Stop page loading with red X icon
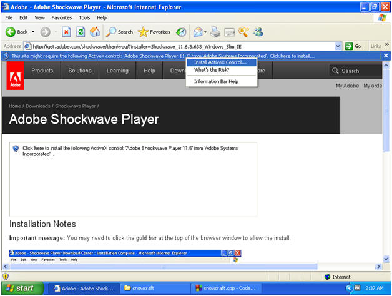392x296 pixels. pyautogui.click(x=66, y=32)
